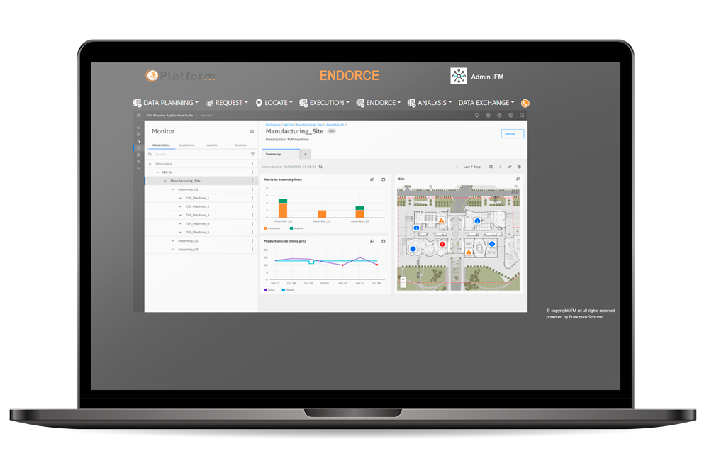Click the filter icon in hierarchy search
Image resolution: width=709 pixels, height=473 pixels.
[x=252, y=154]
